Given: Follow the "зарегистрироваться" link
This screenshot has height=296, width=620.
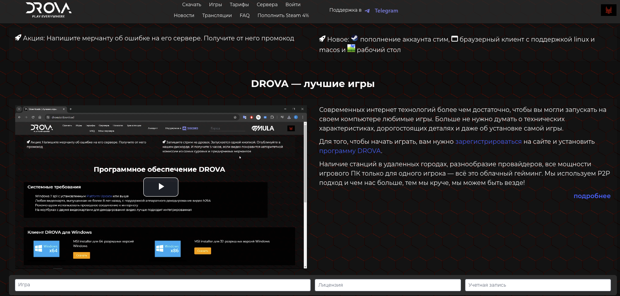Looking at the screenshot, I should (488, 142).
